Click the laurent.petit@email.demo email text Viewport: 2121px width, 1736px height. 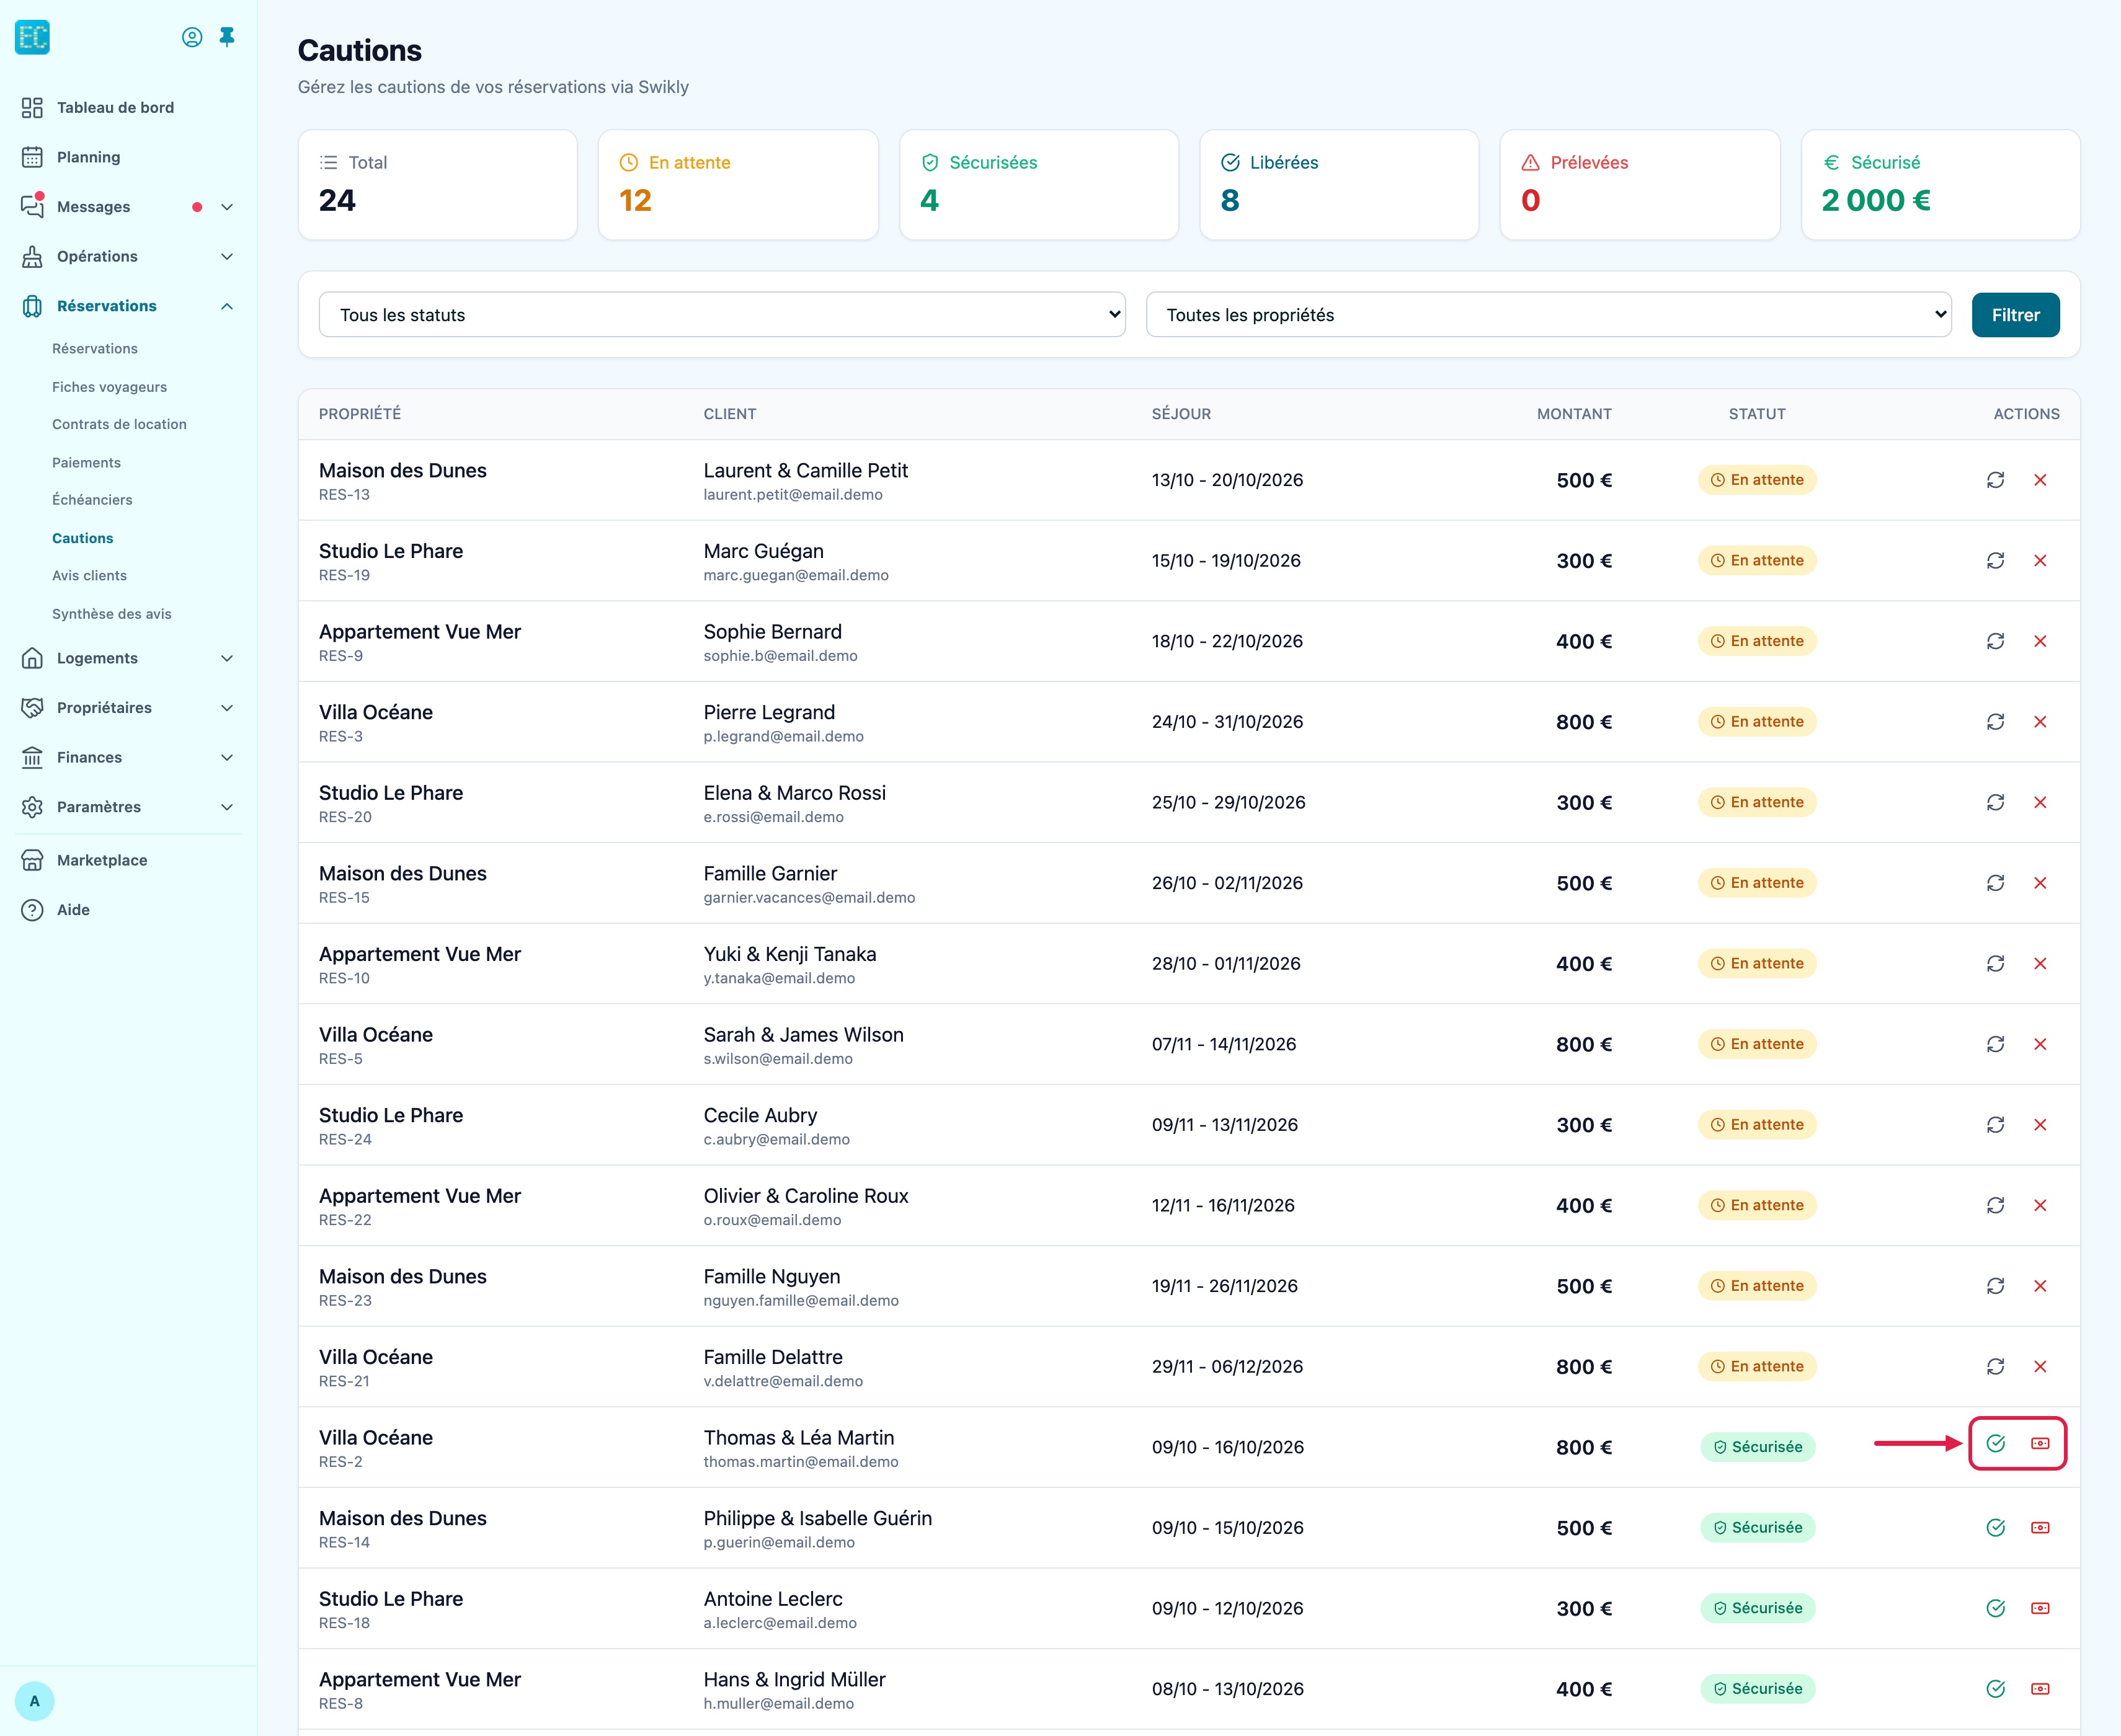pyautogui.click(x=793, y=495)
